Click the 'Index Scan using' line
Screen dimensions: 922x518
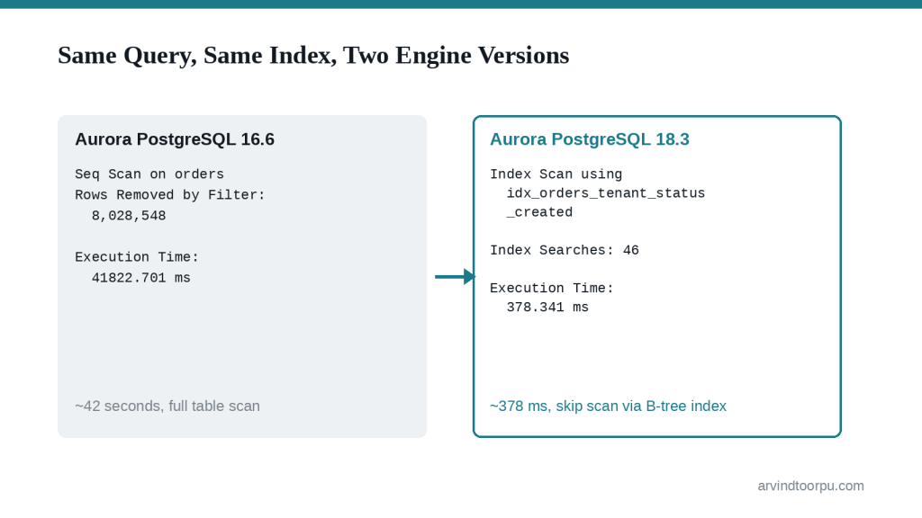[x=556, y=174]
